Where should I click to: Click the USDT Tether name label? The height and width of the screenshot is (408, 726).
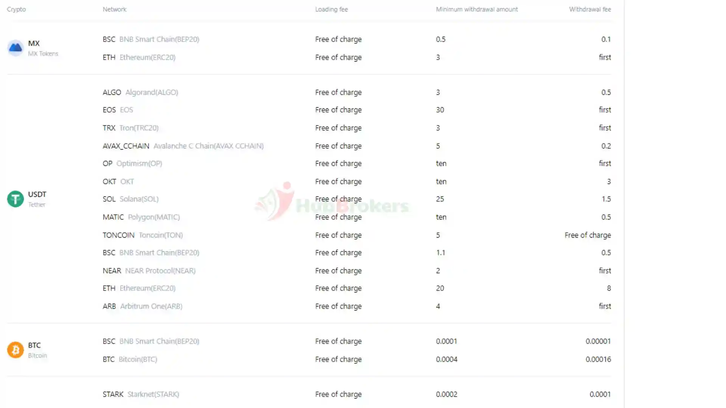(x=37, y=199)
